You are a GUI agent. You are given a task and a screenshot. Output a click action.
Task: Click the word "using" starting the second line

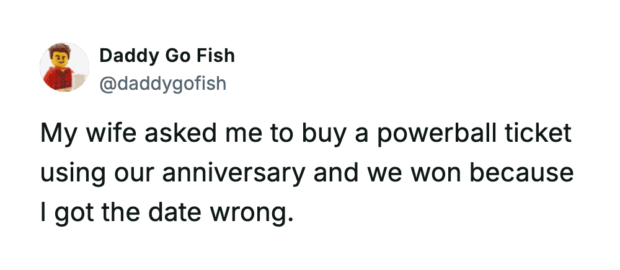69,173
